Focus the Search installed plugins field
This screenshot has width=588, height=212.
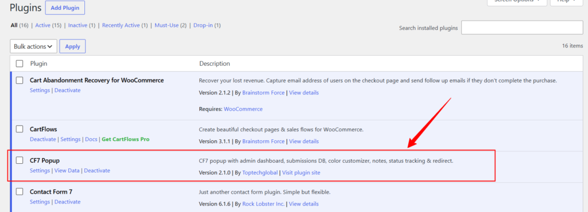coord(522,28)
